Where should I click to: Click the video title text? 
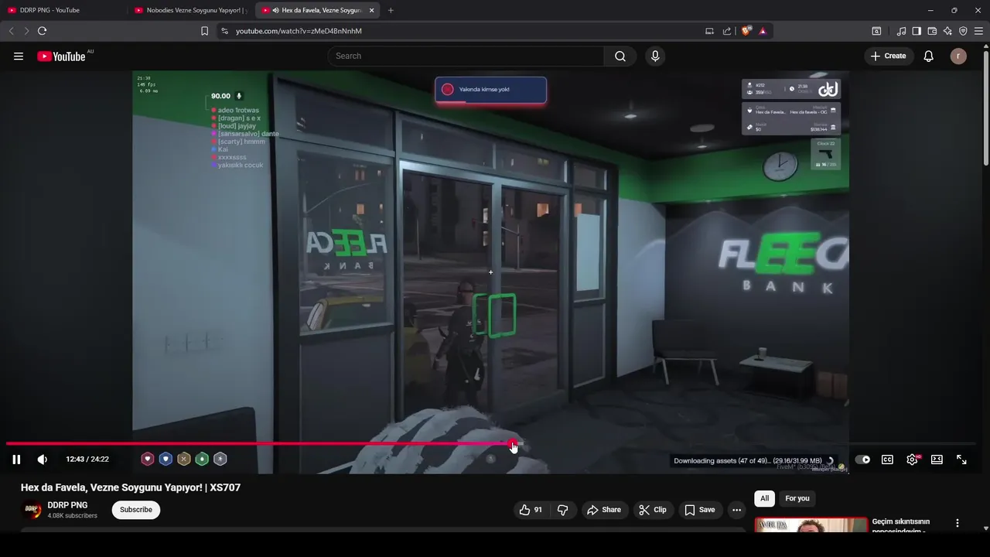[131, 487]
